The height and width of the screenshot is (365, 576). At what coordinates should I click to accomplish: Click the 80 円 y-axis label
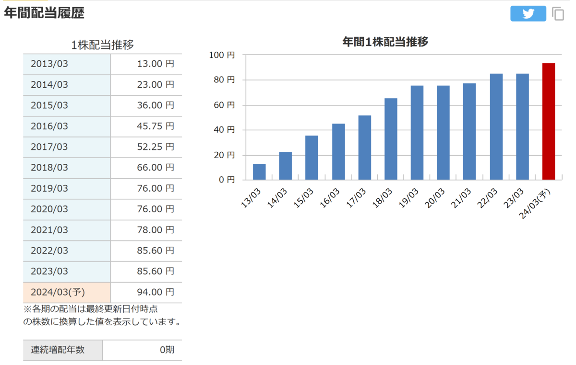[224, 80]
